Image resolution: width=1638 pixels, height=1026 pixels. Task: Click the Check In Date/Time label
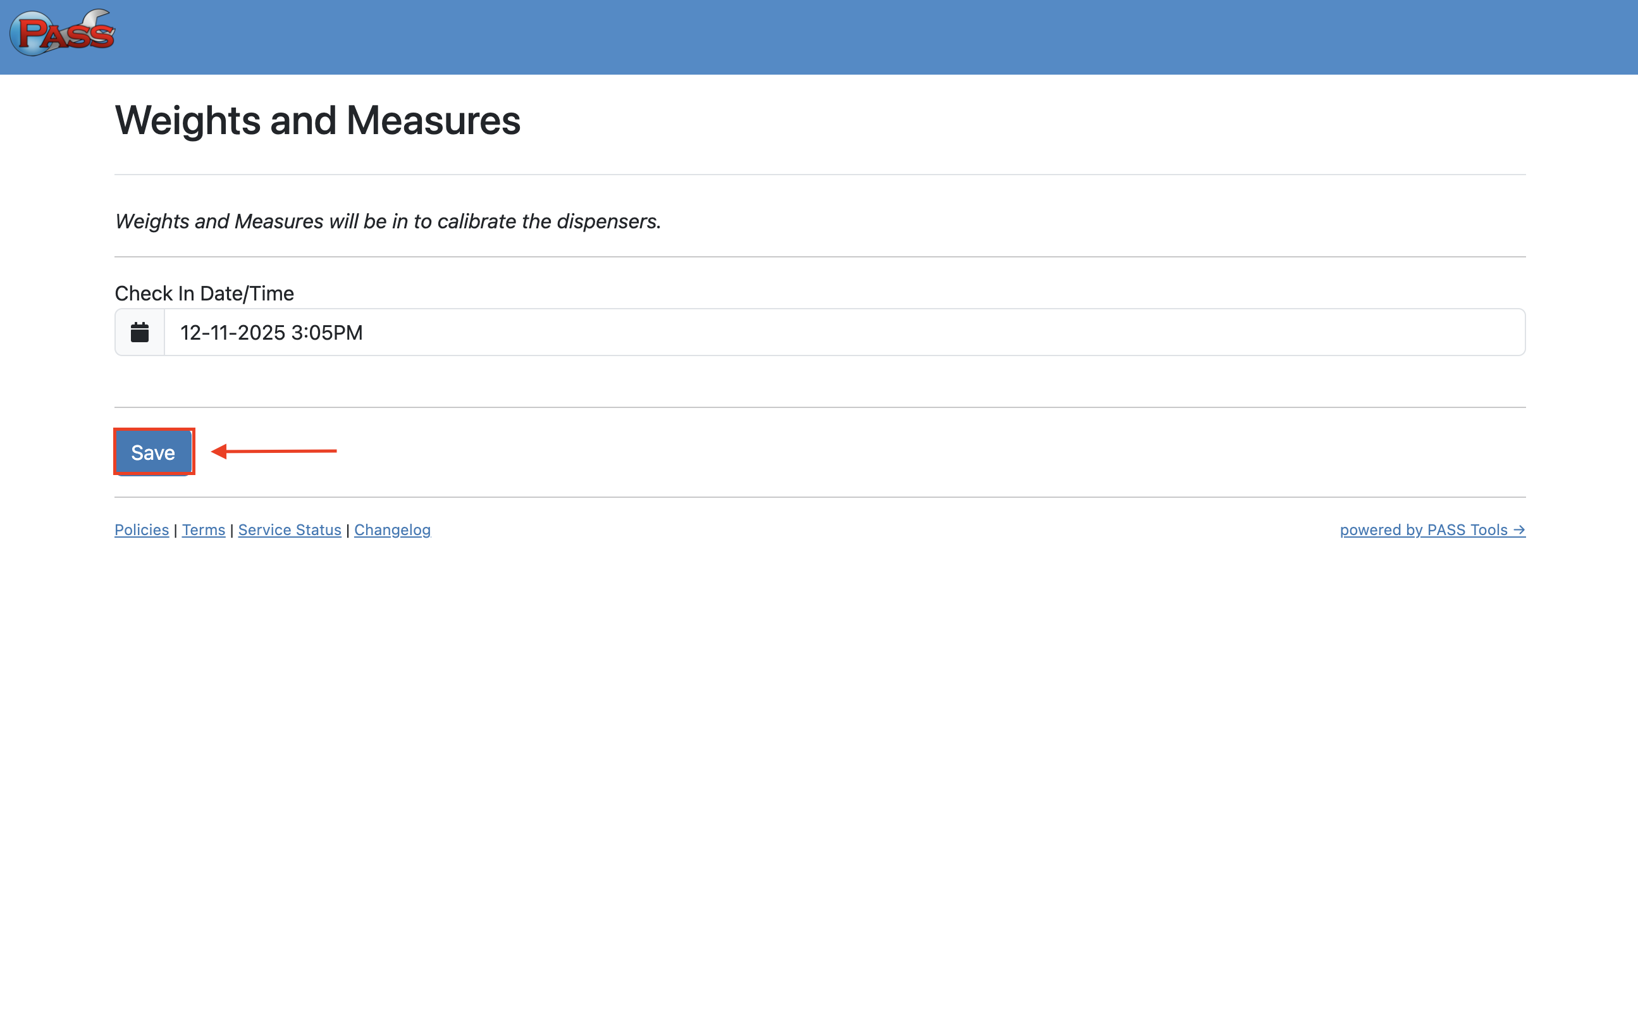pos(204,294)
